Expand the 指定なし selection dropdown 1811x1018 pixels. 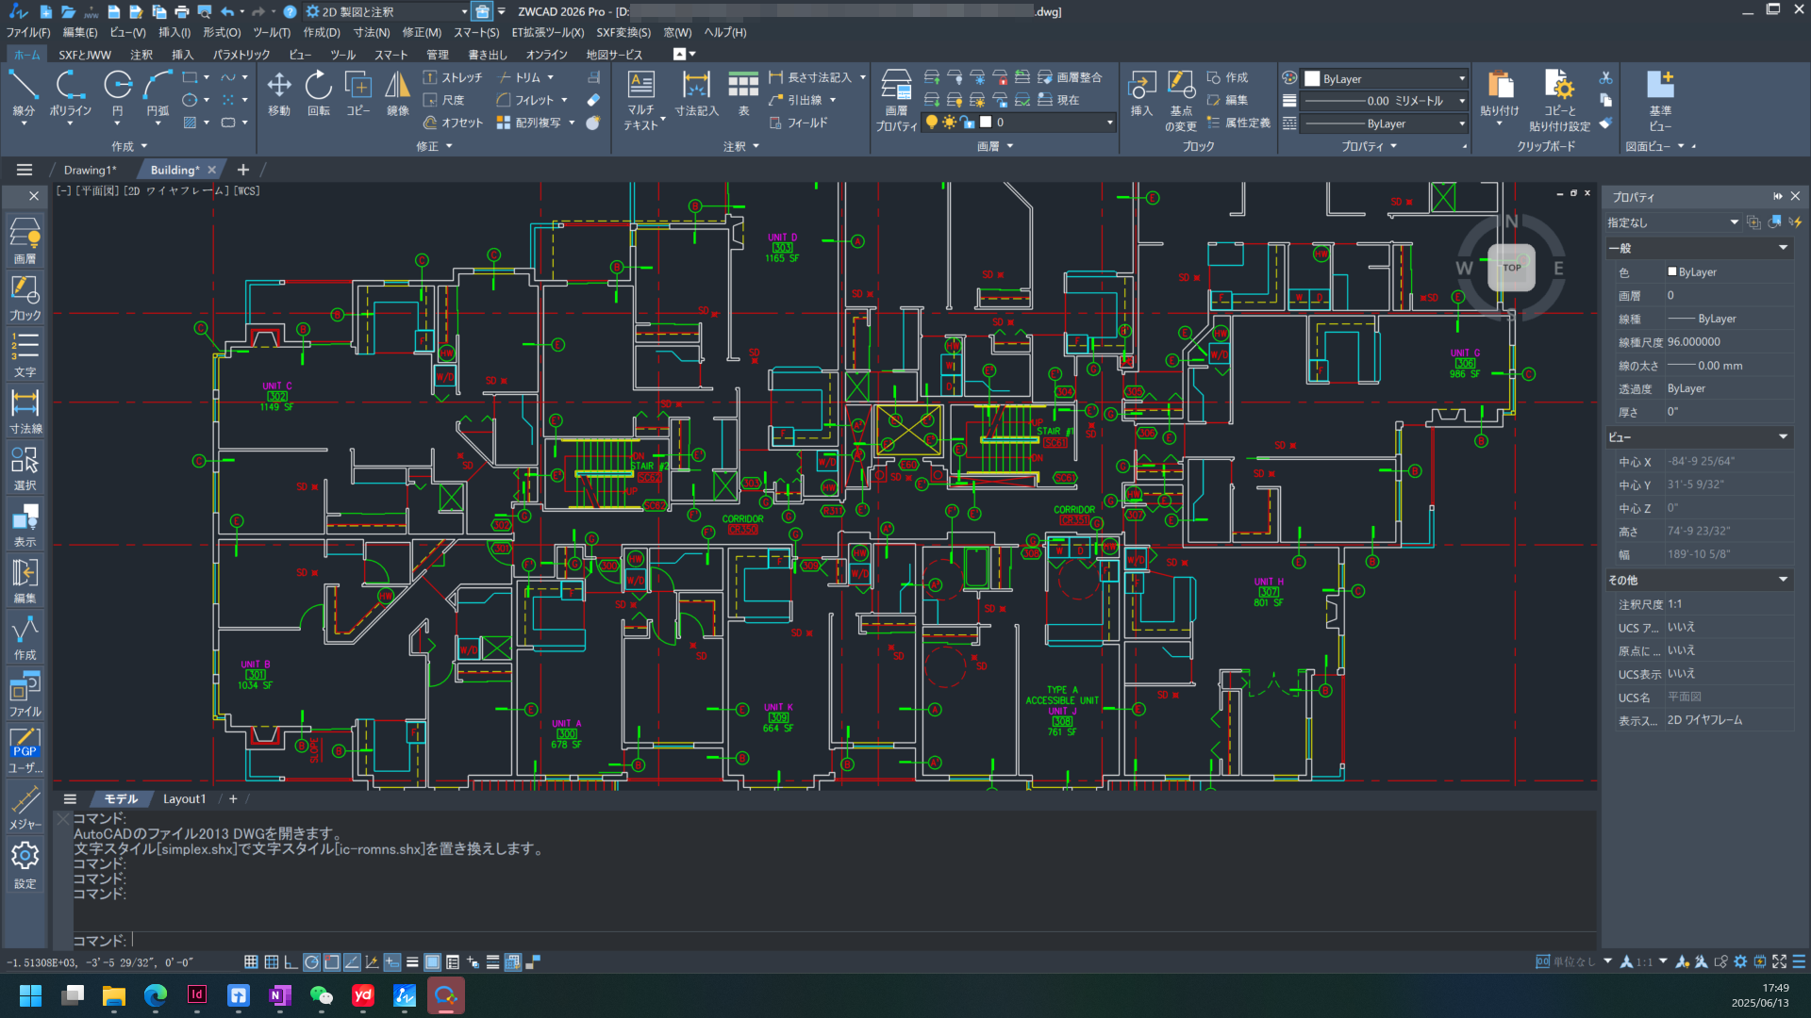(x=1673, y=222)
